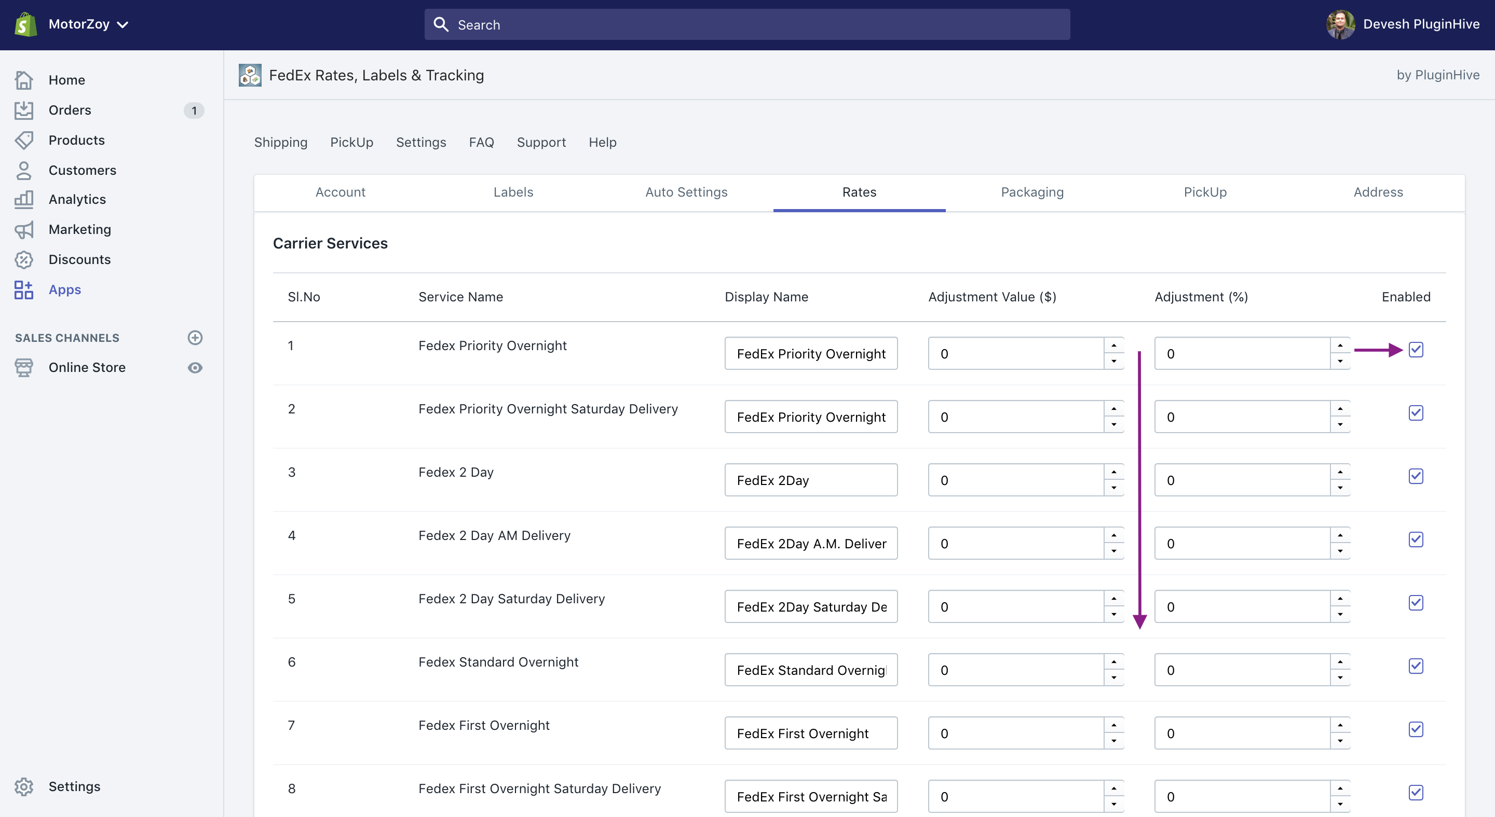Open the Help menu
1495x817 pixels.
click(602, 143)
